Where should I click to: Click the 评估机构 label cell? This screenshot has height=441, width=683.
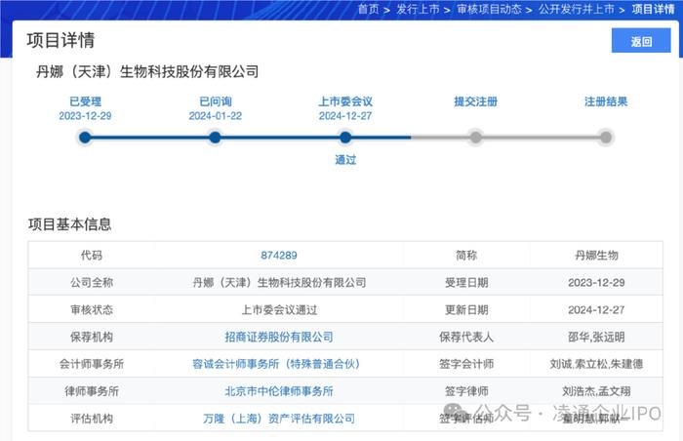click(x=92, y=419)
